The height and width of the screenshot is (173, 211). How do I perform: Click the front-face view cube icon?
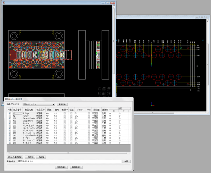click(104, 93)
